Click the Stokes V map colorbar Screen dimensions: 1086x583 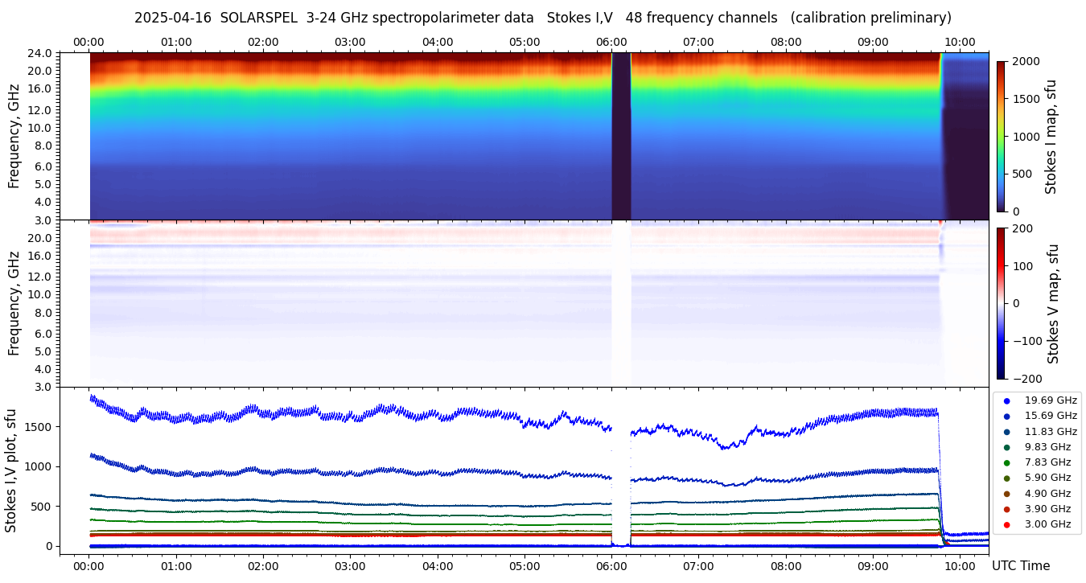tap(1001, 303)
